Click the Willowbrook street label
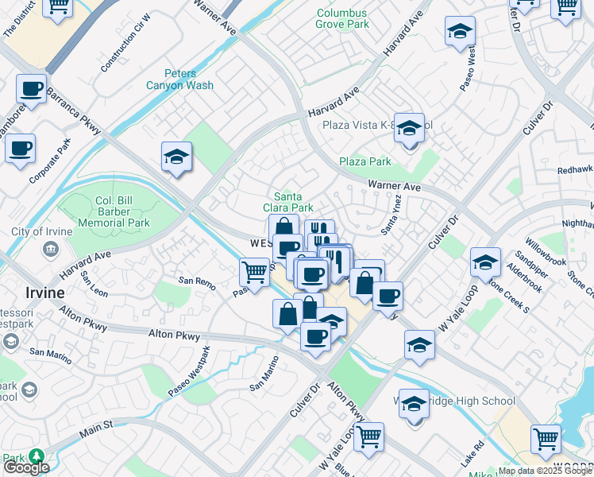594x477 pixels. pos(546,252)
